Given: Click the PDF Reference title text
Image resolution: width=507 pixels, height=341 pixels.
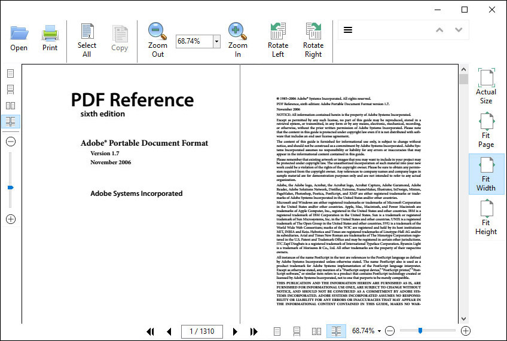Looking at the screenshot, I should coord(132,100).
